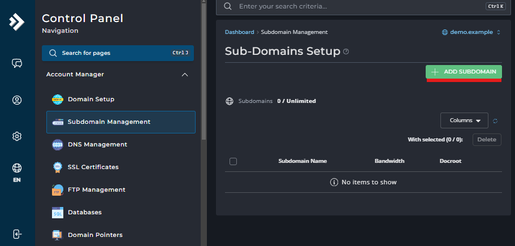Open the Columns dropdown
The width and height of the screenshot is (515, 246).
pyautogui.click(x=464, y=120)
